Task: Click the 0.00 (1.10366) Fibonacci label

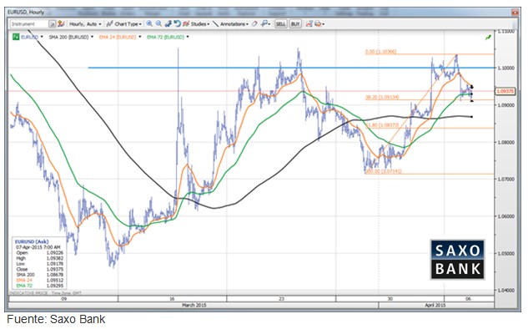Action: 381,52
